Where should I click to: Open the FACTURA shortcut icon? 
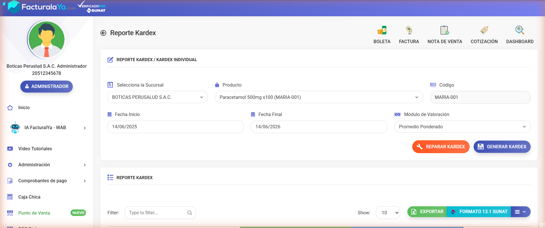click(409, 30)
